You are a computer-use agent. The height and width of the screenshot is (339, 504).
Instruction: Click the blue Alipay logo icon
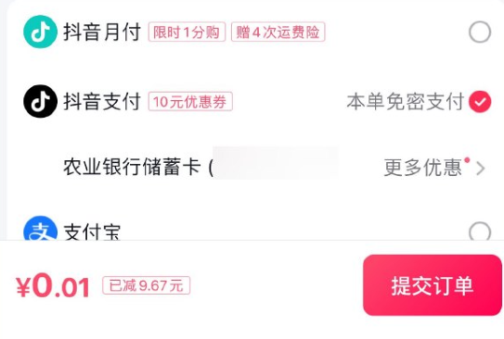pyautogui.click(x=40, y=228)
